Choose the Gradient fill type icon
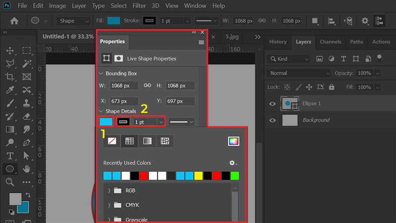Viewport: 396px width, 223px height. 147,141
